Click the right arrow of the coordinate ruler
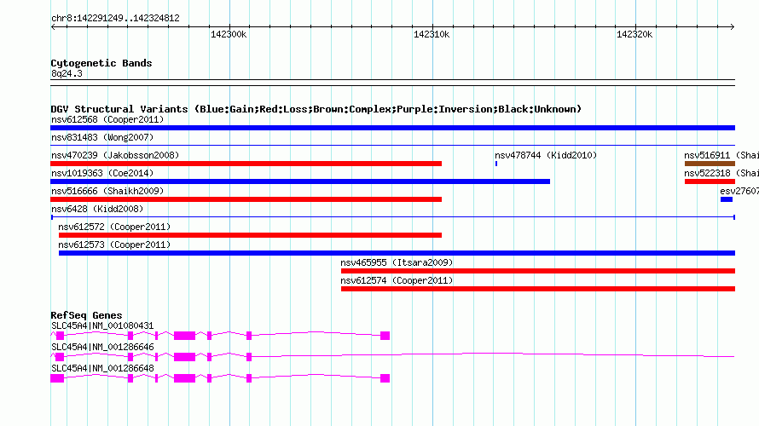Image resolution: width=759 pixels, height=426 pixels. coord(733,26)
